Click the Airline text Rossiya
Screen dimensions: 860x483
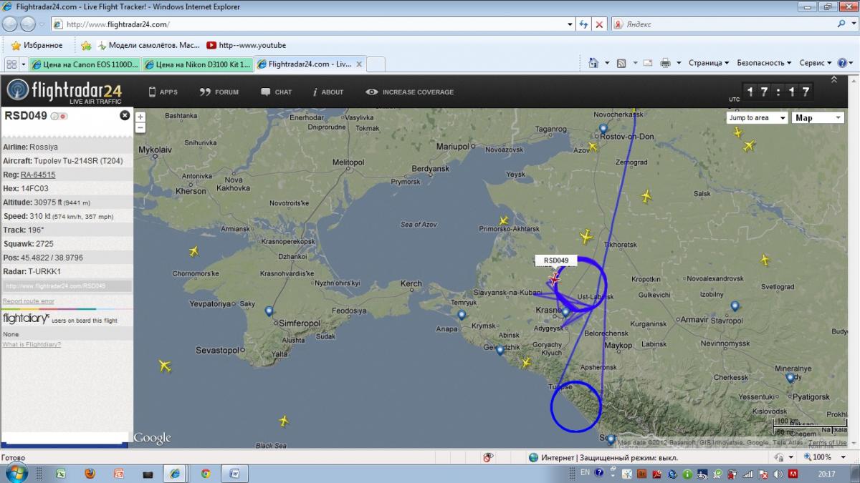[x=44, y=147]
